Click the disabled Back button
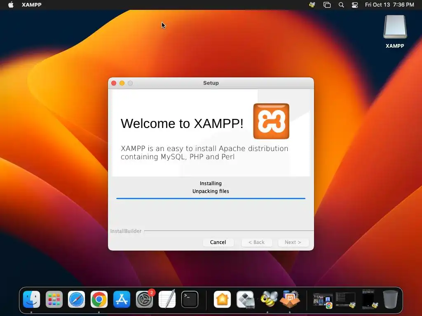422x316 pixels. pos(256,242)
